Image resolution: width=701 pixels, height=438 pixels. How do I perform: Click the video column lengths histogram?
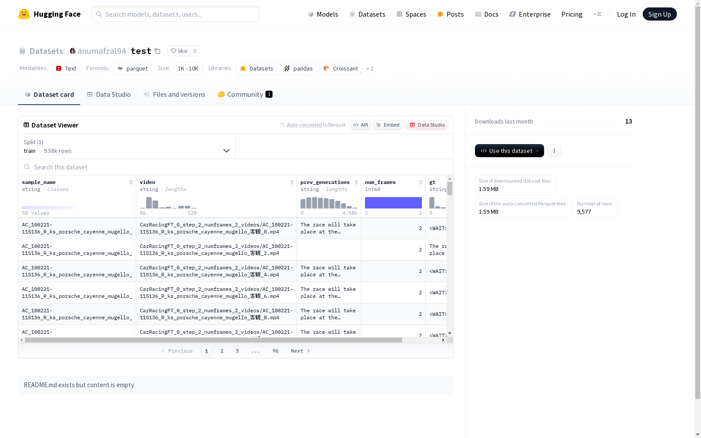click(x=168, y=203)
